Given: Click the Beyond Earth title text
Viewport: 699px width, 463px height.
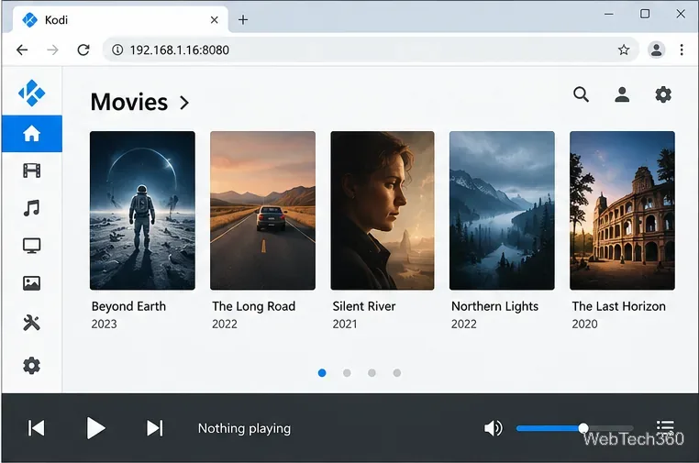Looking at the screenshot, I should pos(128,306).
